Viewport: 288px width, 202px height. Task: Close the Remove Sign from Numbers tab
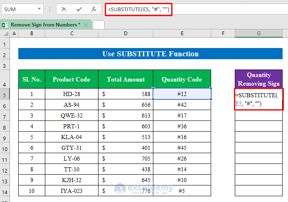pyautogui.click(x=86, y=25)
